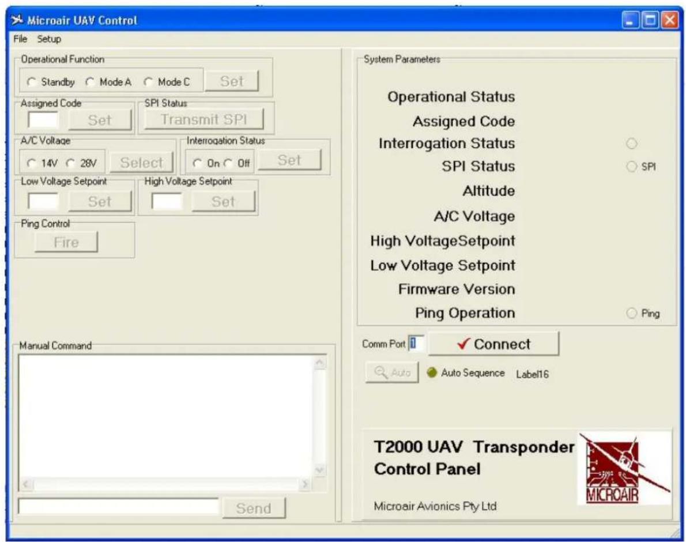Open the Setup menu

coord(49,39)
